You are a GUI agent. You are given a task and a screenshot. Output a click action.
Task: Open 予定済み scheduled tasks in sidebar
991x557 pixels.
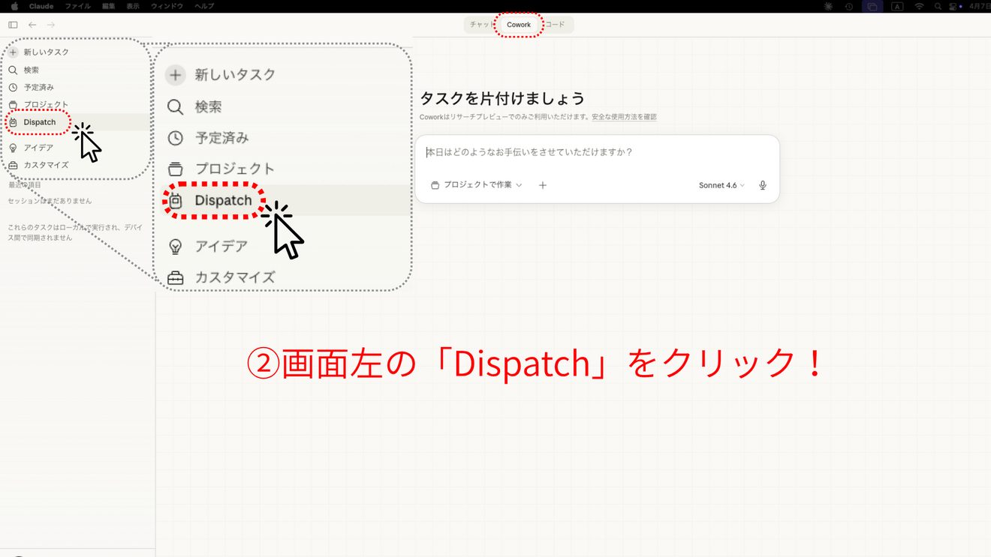point(32,87)
